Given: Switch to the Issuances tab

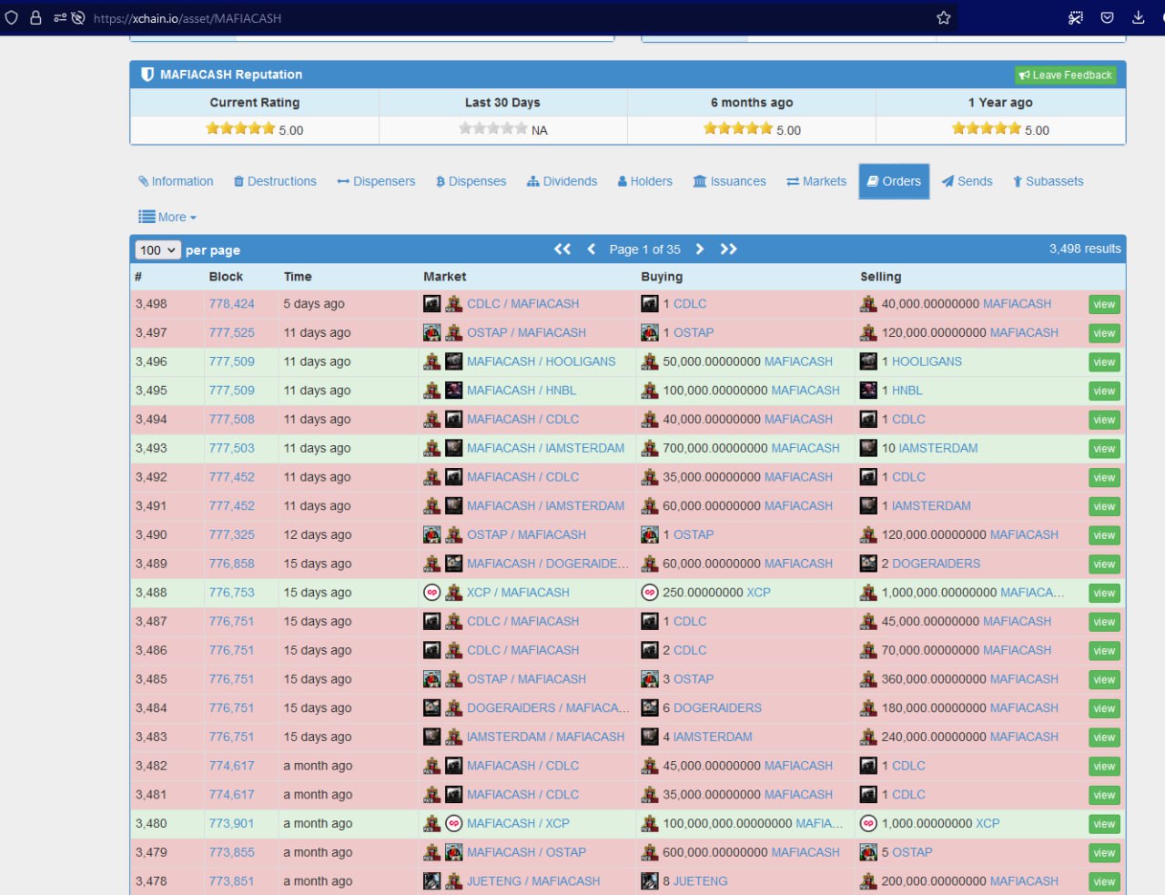Looking at the screenshot, I should coord(730,181).
